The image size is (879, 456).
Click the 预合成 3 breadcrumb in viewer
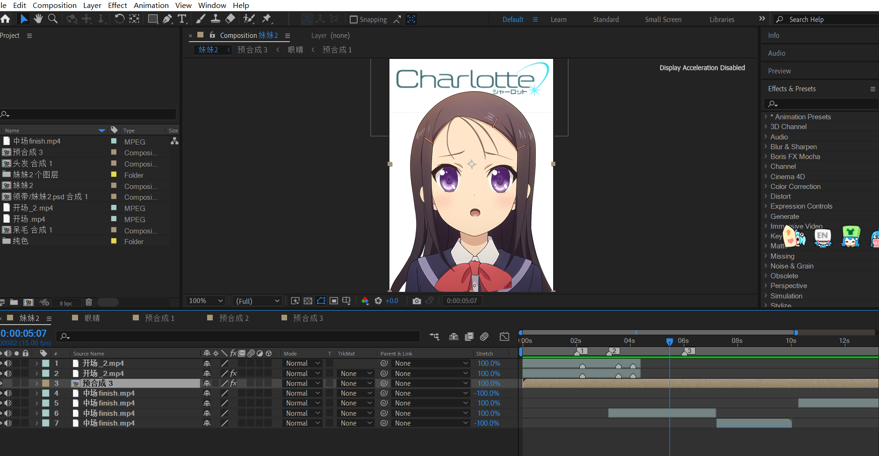point(252,50)
